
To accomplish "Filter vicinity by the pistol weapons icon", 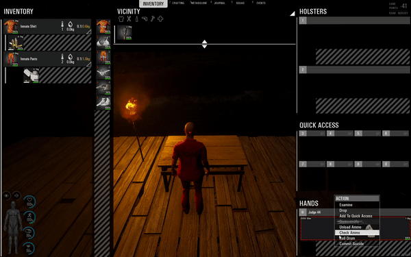I will (145, 19).
